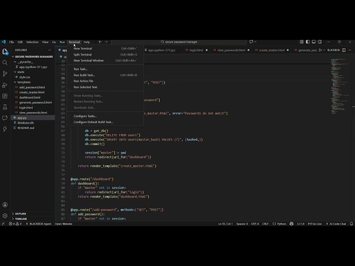Select Split Terminal menu entry
The height and width of the screenshot is (266, 355).
point(105,54)
